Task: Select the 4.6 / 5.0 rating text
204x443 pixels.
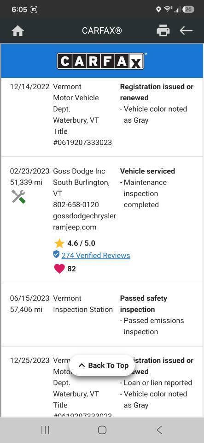Action: pos(81,243)
